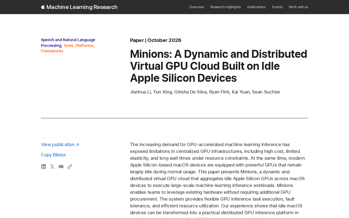Open the Overview menu item
This screenshot has height=218, width=349.
click(197, 7)
